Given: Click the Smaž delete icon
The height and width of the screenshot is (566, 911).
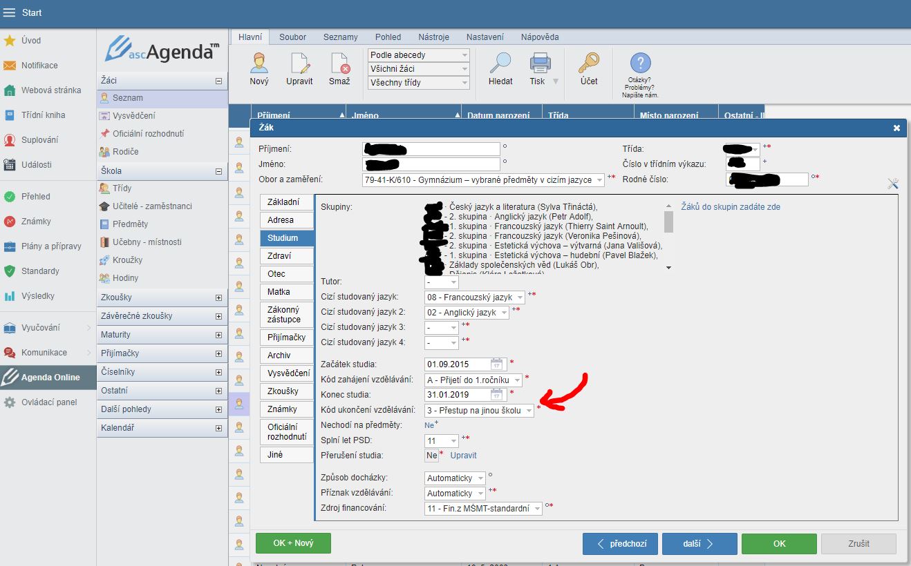Looking at the screenshot, I should point(339,64).
